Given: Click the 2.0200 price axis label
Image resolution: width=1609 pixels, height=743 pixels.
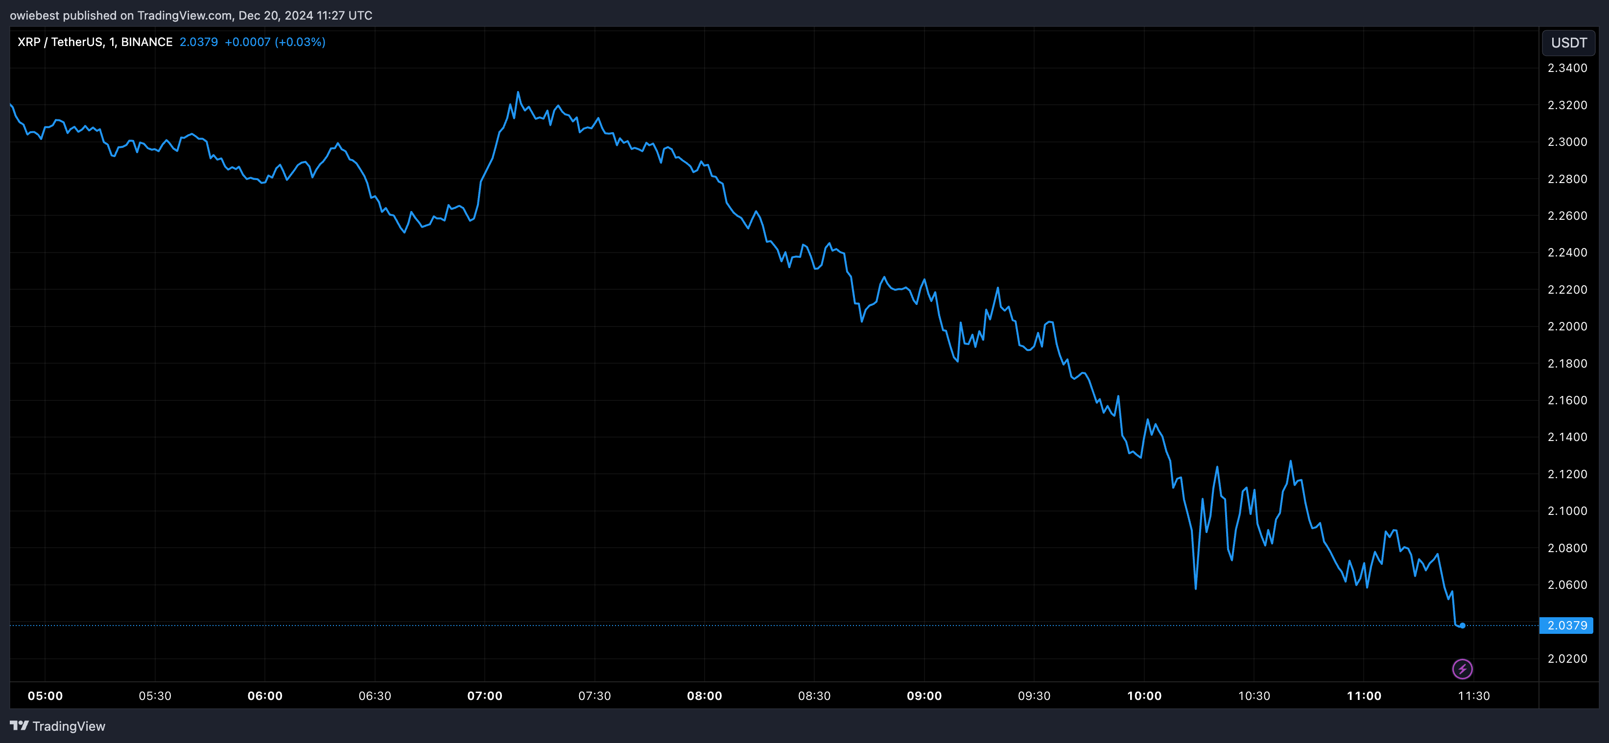Looking at the screenshot, I should pos(1567,659).
